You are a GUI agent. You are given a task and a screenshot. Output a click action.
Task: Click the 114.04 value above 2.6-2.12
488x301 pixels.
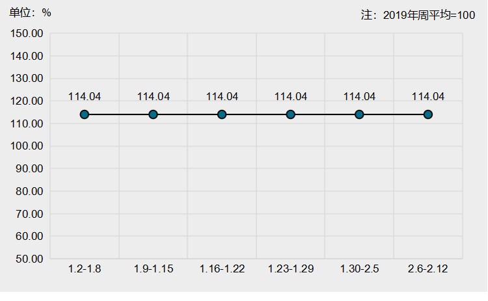(428, 97)
